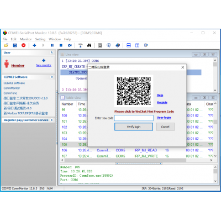Viewport: 221px width, 221px height.
Task: Open the Edit menu
Action: tap(13, 39)
